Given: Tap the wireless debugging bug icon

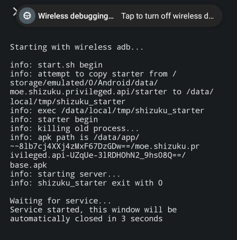Looking at the screenshot, I should coord(27,16).
